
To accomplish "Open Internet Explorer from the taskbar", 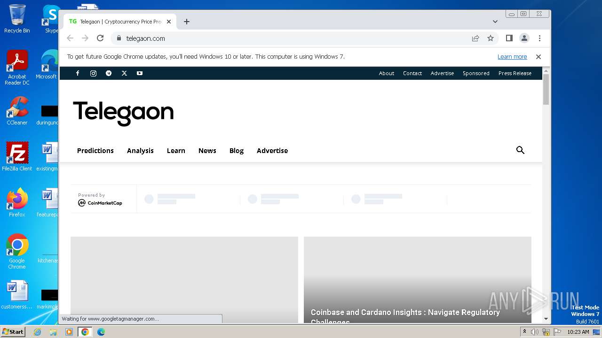I will click(38, 332).
